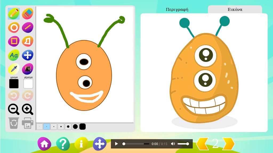Play the audio clip

point(117,144)
